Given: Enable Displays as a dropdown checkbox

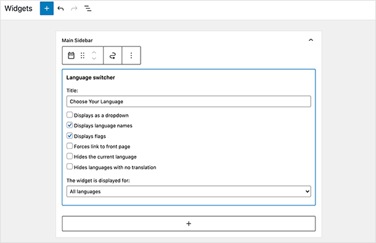Looking at the screenshot, I should (69, 115).
